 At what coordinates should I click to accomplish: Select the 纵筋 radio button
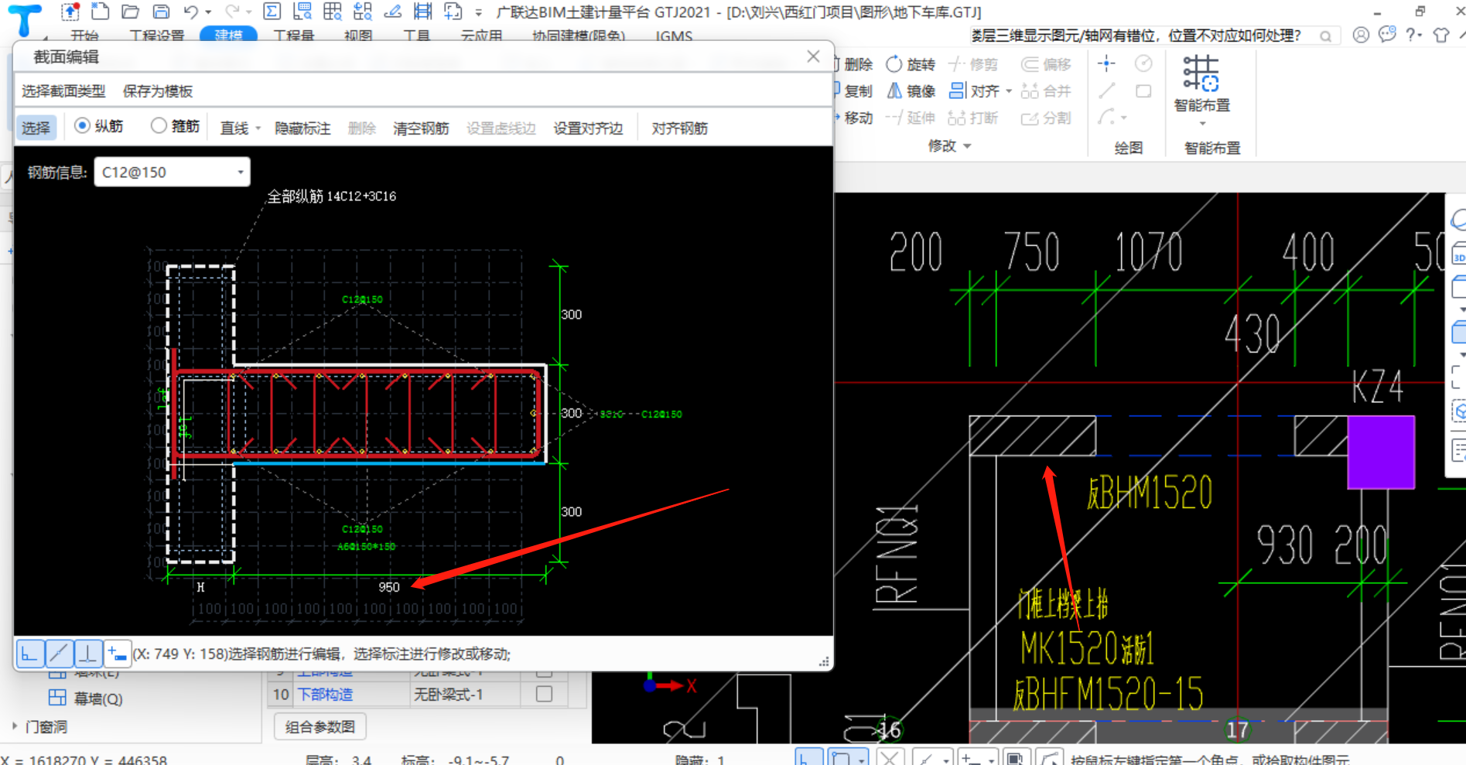[82, 125]
